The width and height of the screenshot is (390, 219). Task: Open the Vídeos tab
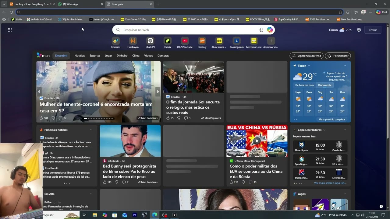coord(148,56)
